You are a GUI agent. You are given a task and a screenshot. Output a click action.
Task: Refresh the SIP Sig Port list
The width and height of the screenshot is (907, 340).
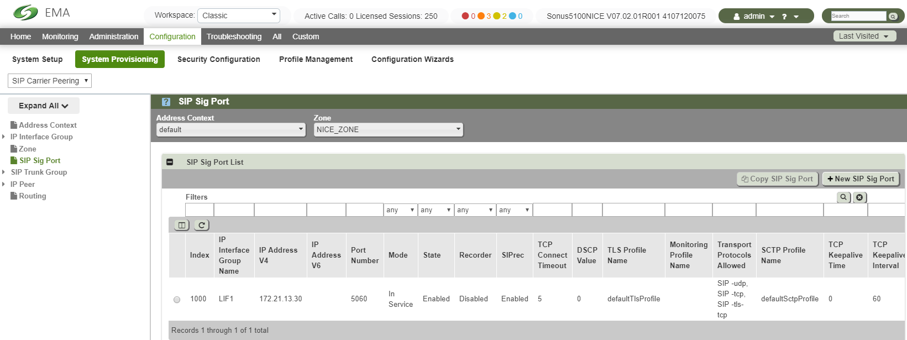coord(202,225)
